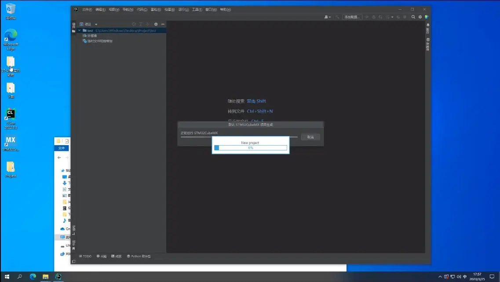Open the 构建(B) menu
This screenshot has height=282, width=500.
coord(169,10)
